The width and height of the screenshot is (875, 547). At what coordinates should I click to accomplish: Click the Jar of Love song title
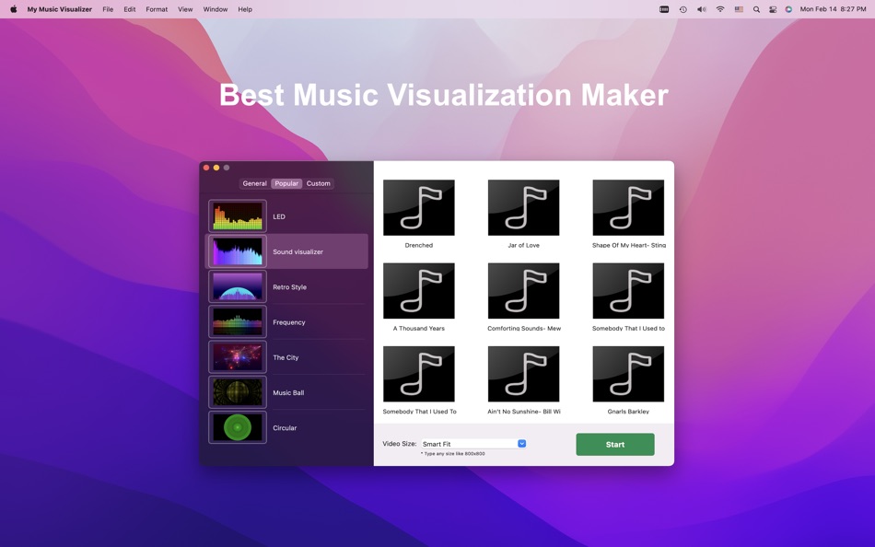(x=523, y=245)
